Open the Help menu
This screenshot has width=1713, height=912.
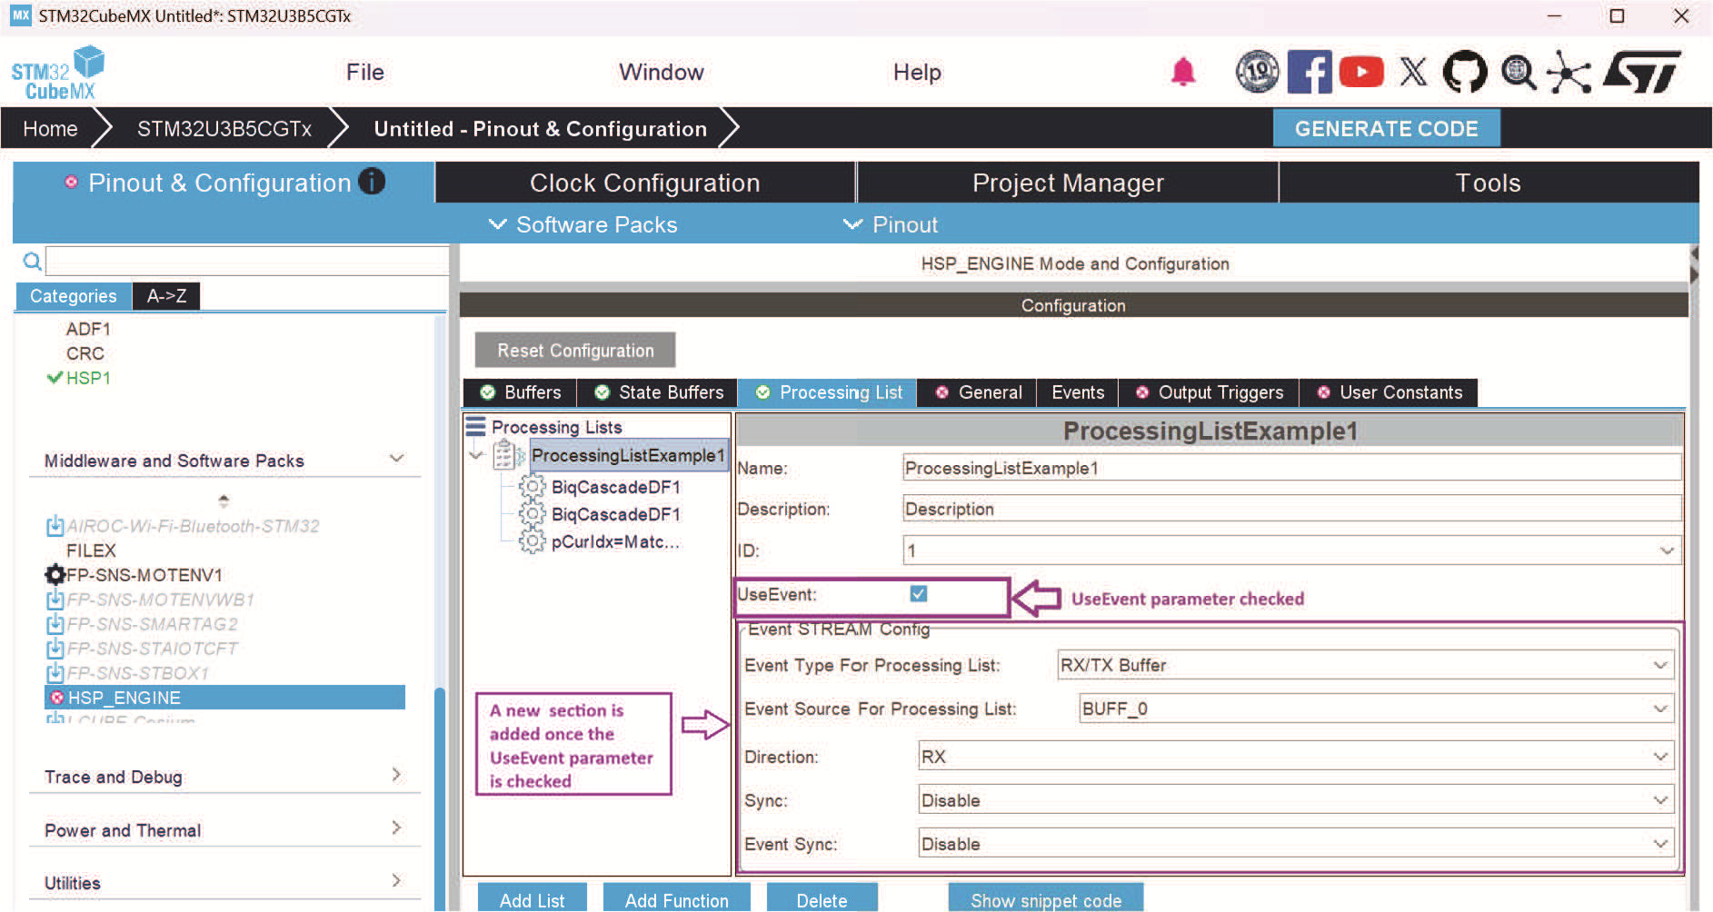coord(917,72)
